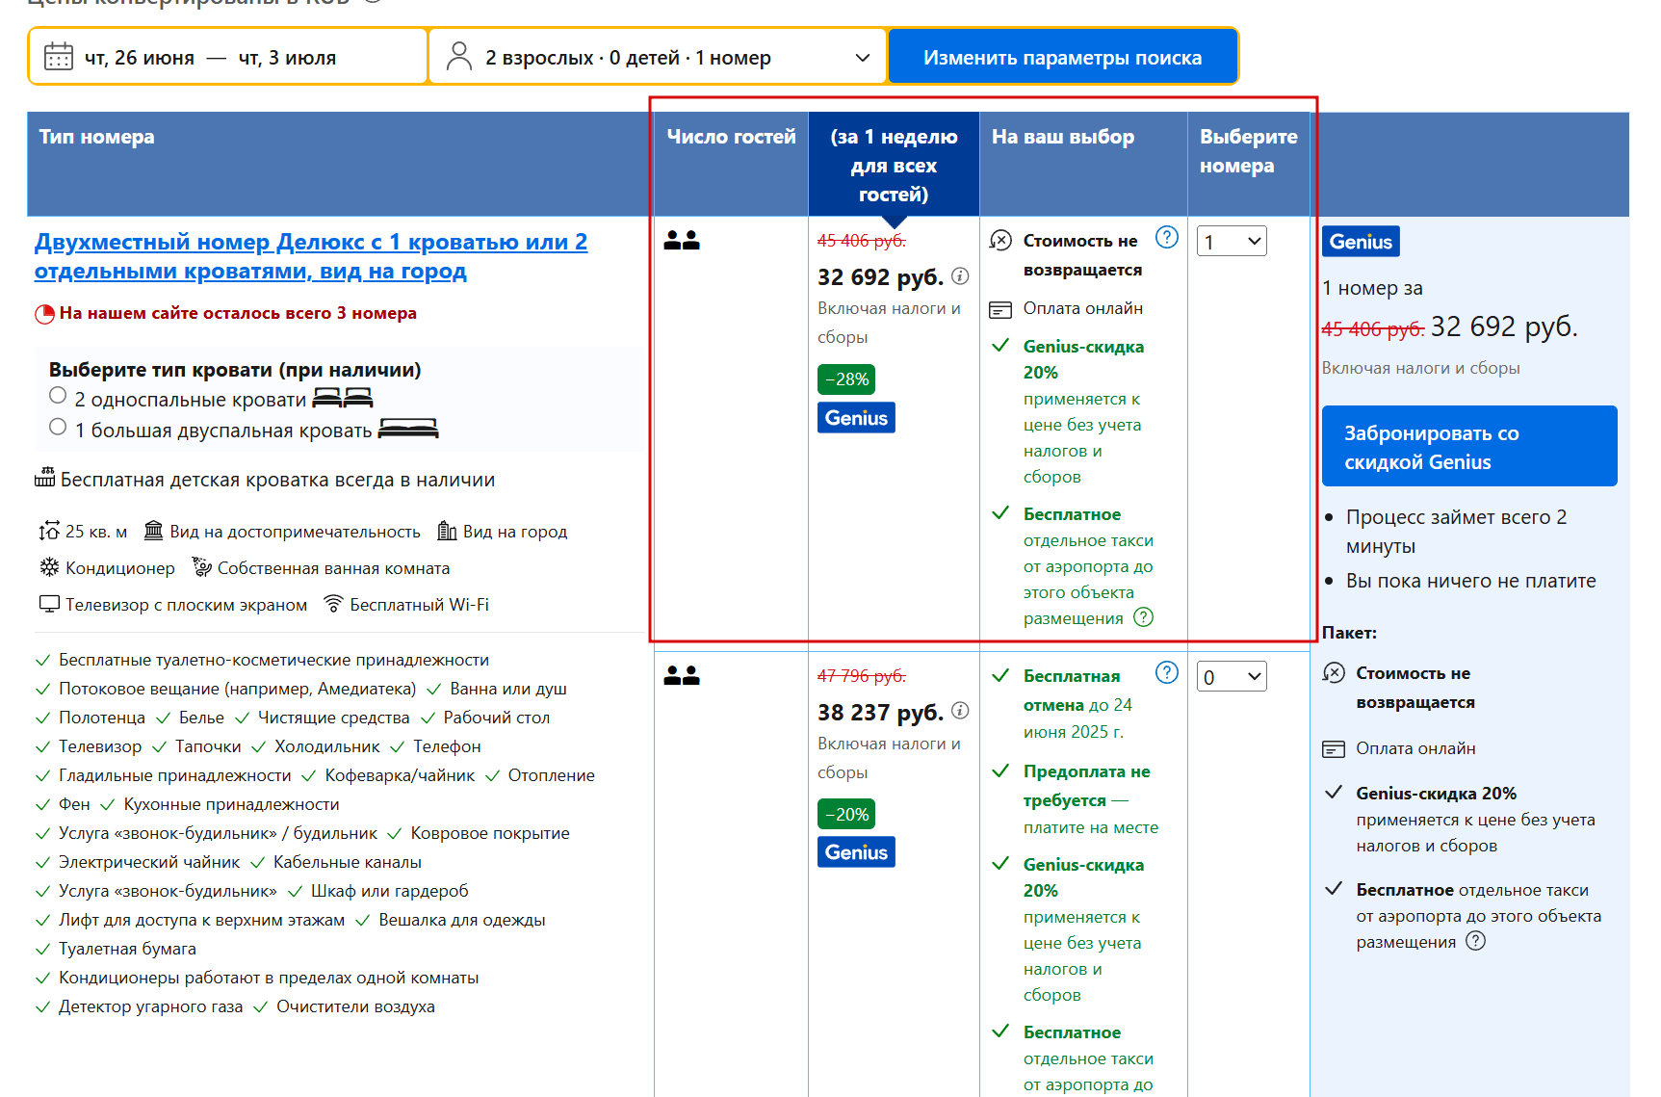This screenshot has height=1097, width=1661.
Task: Click 'Потоковое вещание (например, Амедиатека)' amenity
Action: pos(237,689)
